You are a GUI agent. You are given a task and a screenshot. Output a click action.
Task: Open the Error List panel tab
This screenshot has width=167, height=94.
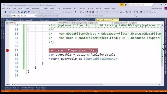tap(16, 88)
